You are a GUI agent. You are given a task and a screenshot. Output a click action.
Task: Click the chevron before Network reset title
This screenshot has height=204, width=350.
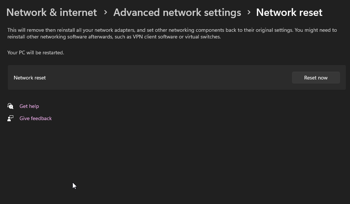(249, 12)
